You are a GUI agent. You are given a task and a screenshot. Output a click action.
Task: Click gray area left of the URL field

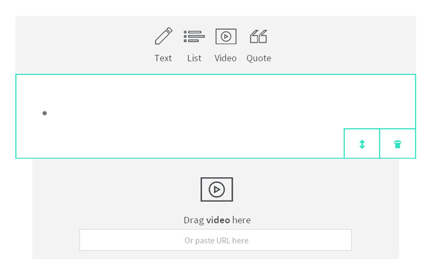(56, 240)
